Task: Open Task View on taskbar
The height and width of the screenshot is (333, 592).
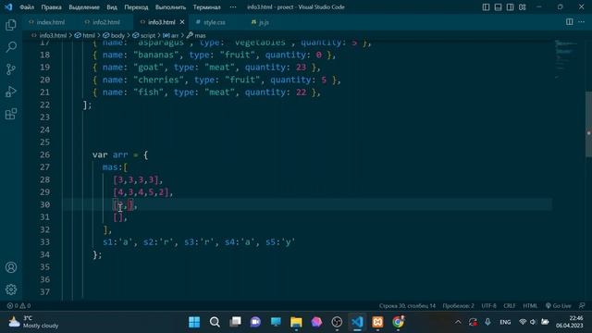Action: click(235, 322)
